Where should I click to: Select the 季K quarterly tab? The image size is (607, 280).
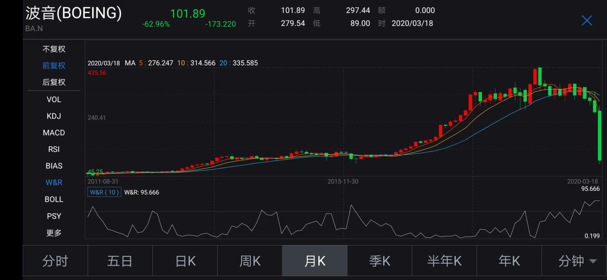379,261
